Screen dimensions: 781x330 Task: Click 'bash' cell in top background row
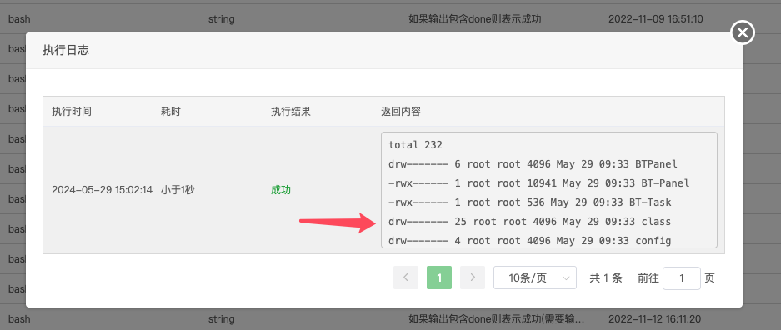click(19, 19)
